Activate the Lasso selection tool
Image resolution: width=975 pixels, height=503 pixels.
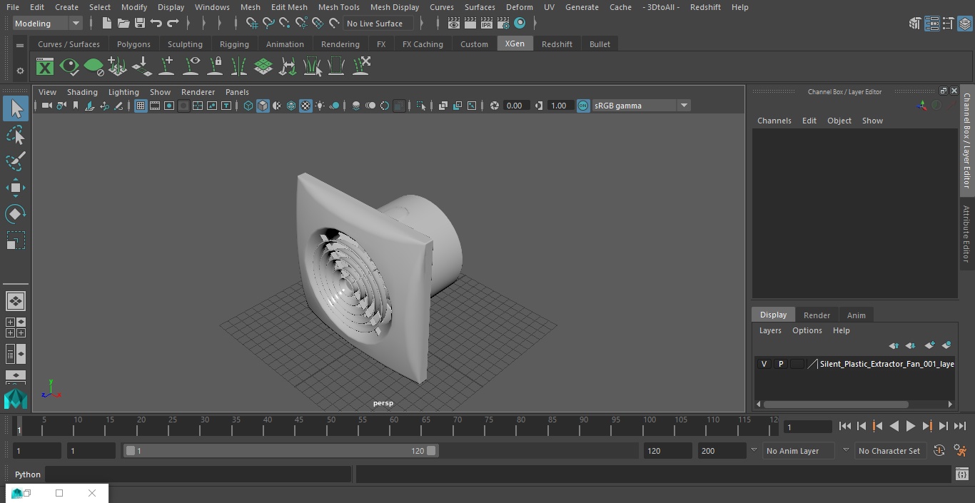(16, 135)
